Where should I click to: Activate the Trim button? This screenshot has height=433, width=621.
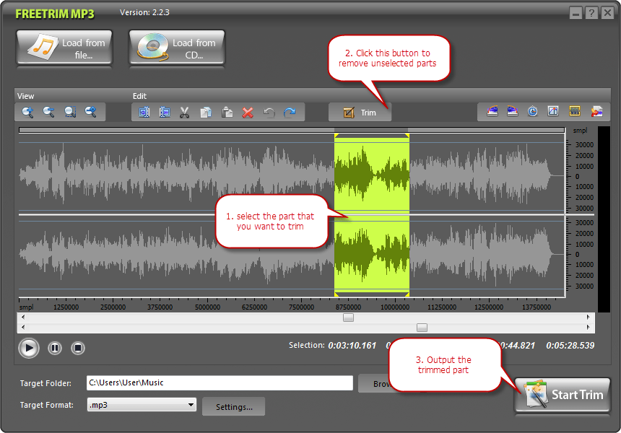360,112
